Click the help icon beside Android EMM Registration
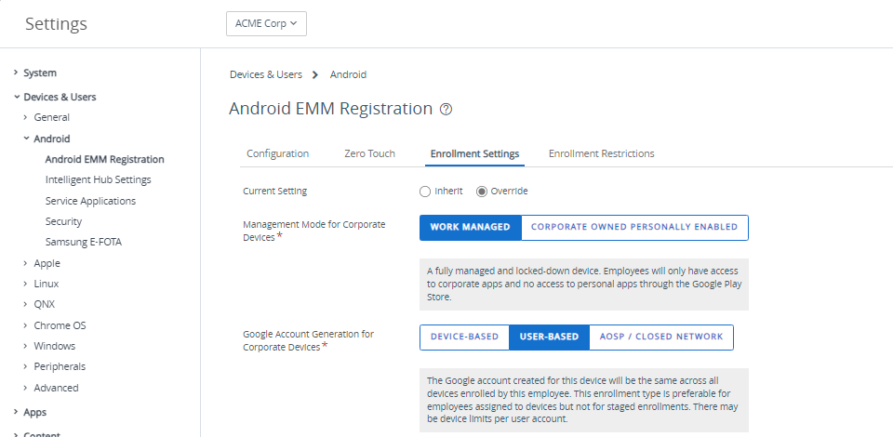The width and height of the screenshot is (893, 437). coord(446,110)
